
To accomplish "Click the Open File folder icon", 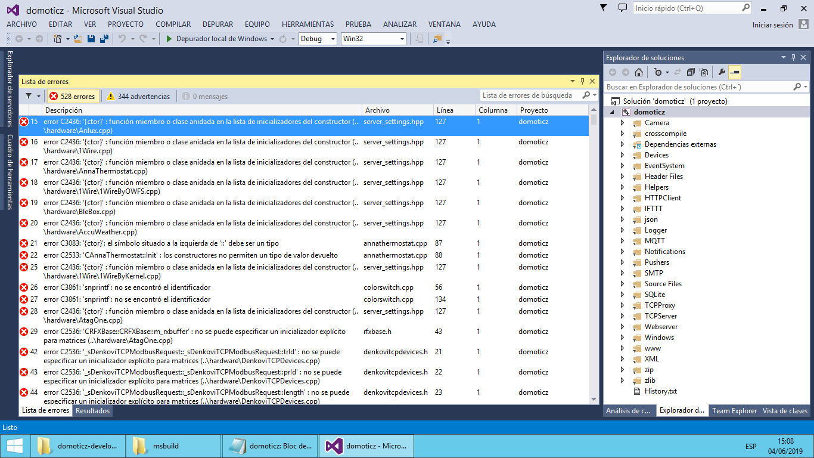I will click(x=78, y=39).
